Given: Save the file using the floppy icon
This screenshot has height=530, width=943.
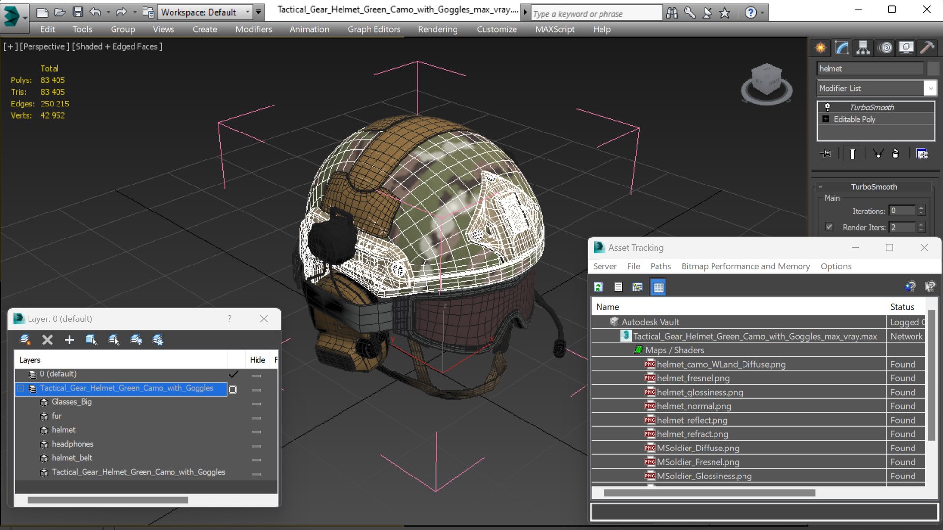Looking at the screenshot, I should (x=78, y=12).
